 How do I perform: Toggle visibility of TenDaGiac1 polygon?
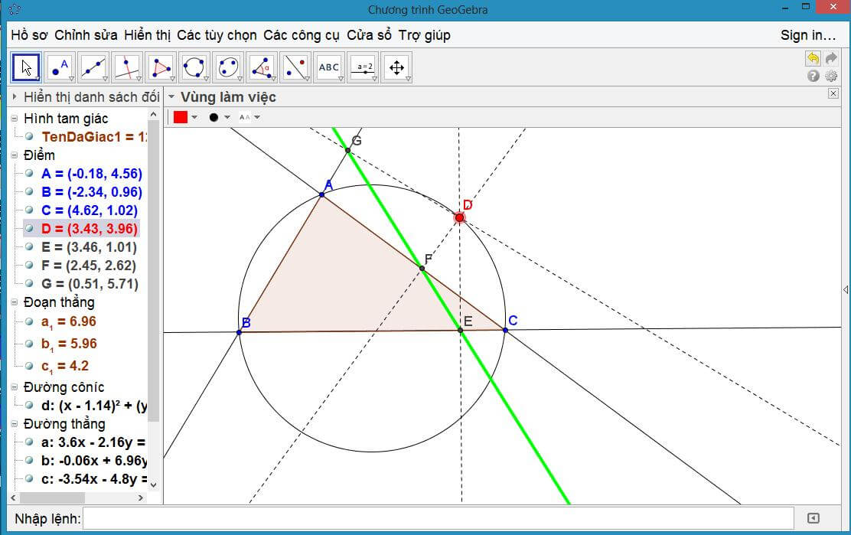29,137
